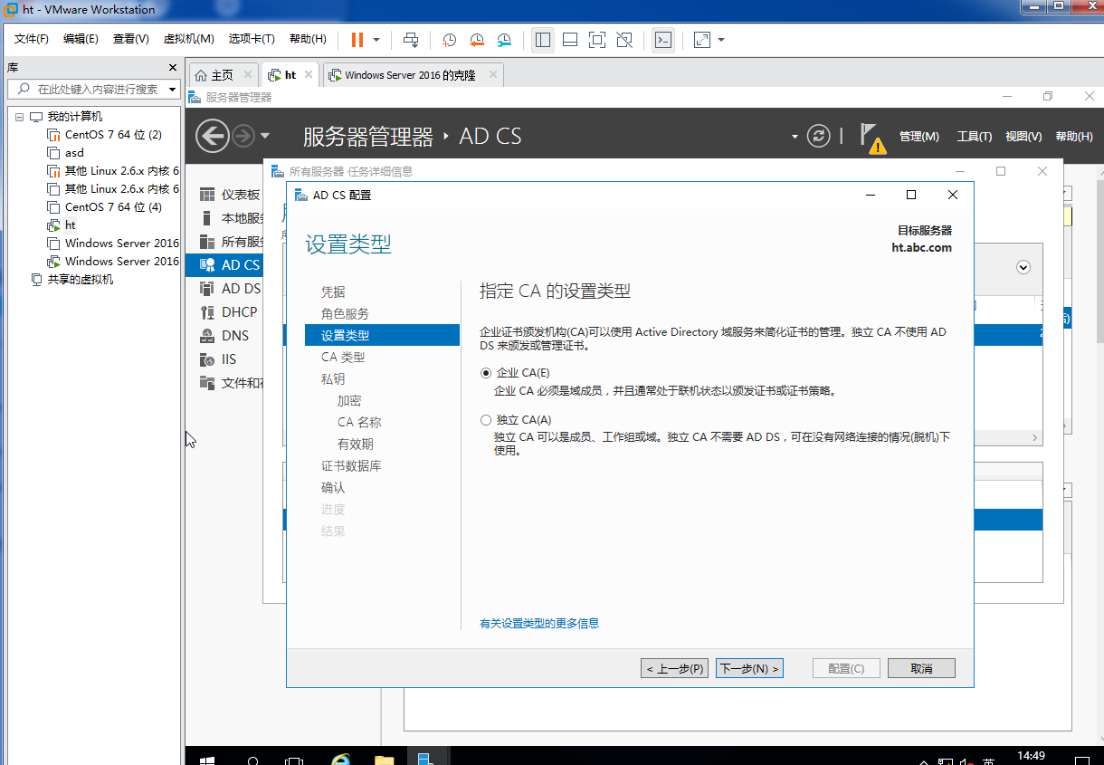The width and height of the screenshot is (1104, 765).
Task: Click the 取消 button
Action: pyautogui.click(x=921, y=668)
